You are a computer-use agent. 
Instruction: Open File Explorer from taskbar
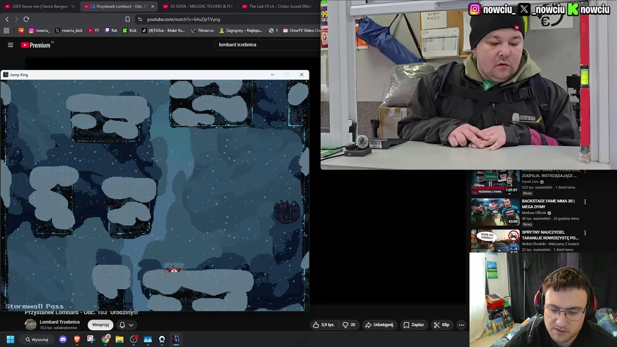[120, 339]
